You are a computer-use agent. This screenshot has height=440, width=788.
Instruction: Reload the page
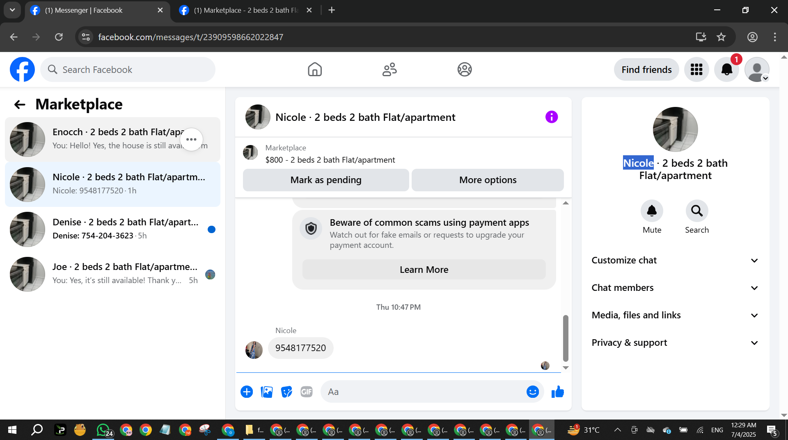click(59, 37)
